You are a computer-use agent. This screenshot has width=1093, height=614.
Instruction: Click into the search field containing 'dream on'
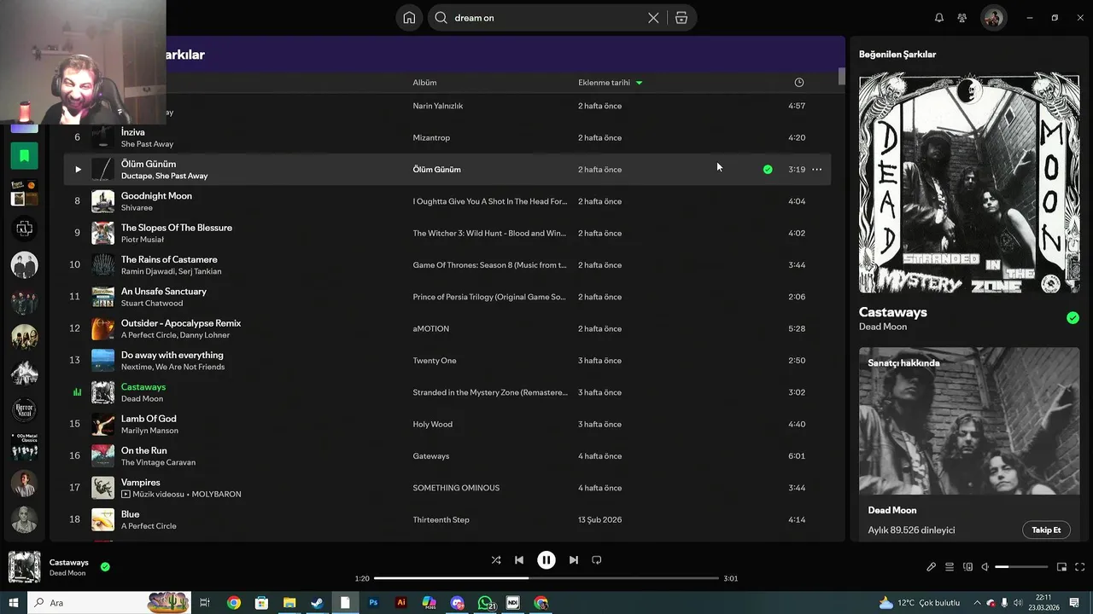(x=546, y=18)
